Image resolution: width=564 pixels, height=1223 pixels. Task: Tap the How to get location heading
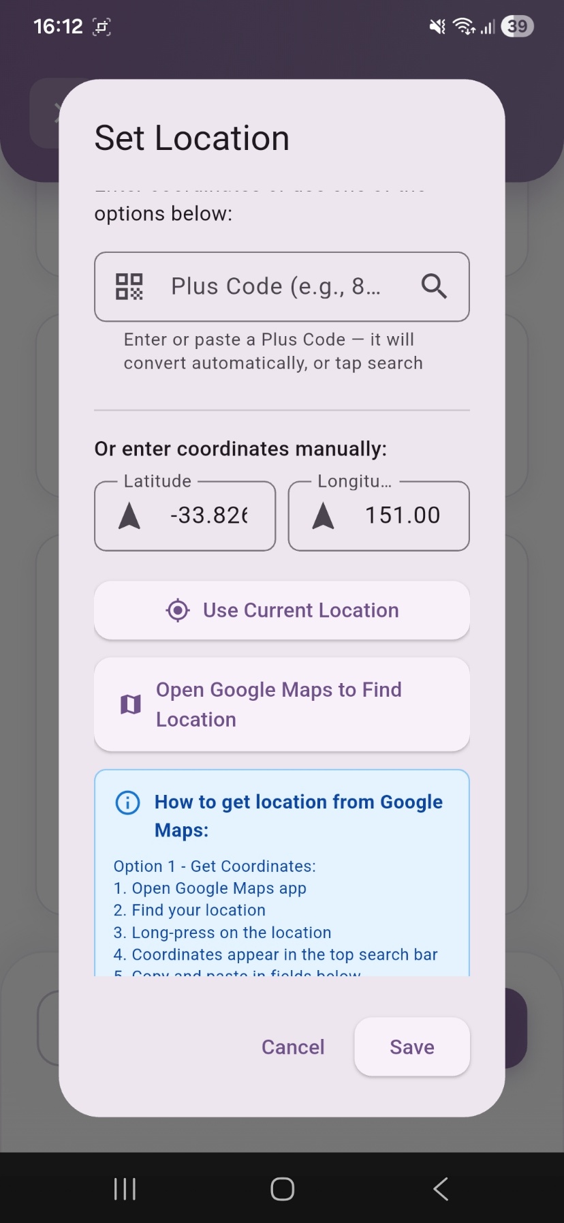click(298, 816)
